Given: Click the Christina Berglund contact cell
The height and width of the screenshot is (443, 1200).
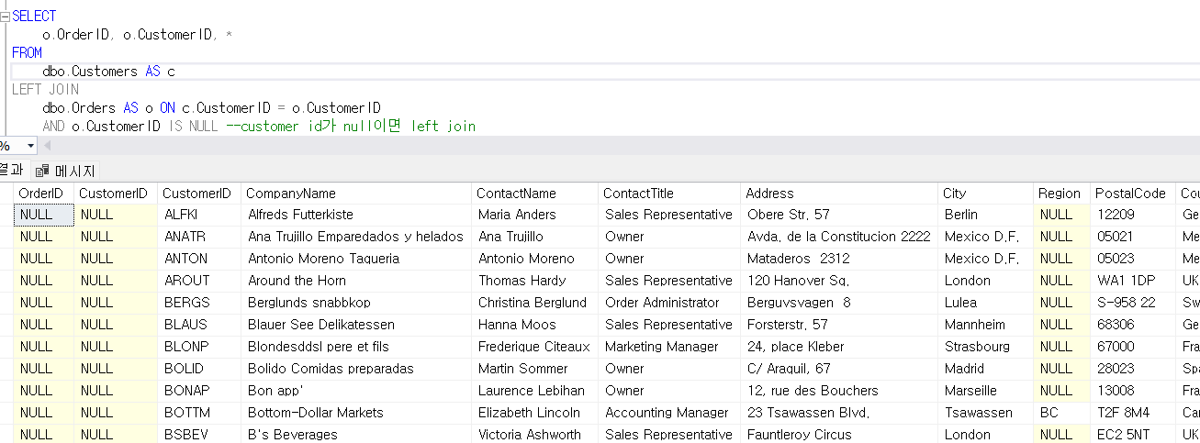Looking at the screenshot, I should (534, 303).
